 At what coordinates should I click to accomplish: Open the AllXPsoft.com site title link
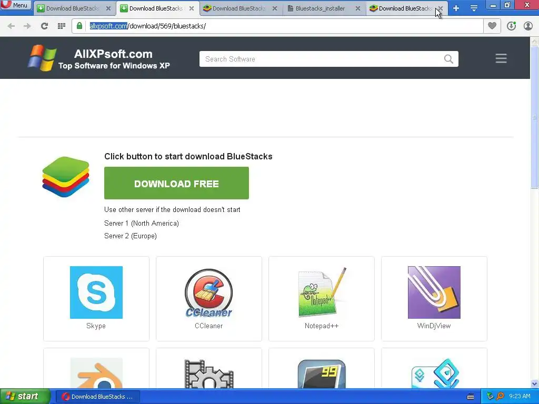pos(113,54)
